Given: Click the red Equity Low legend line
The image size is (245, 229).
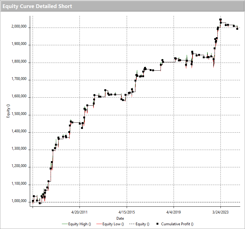Looking at the screenshot, I should coord(99,224).
